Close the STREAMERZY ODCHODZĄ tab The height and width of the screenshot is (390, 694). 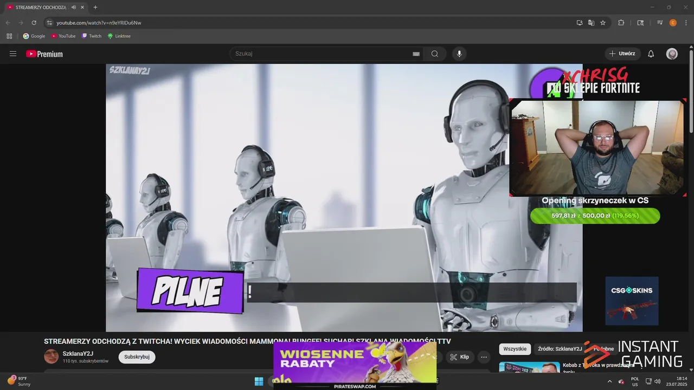click(82, 8)
